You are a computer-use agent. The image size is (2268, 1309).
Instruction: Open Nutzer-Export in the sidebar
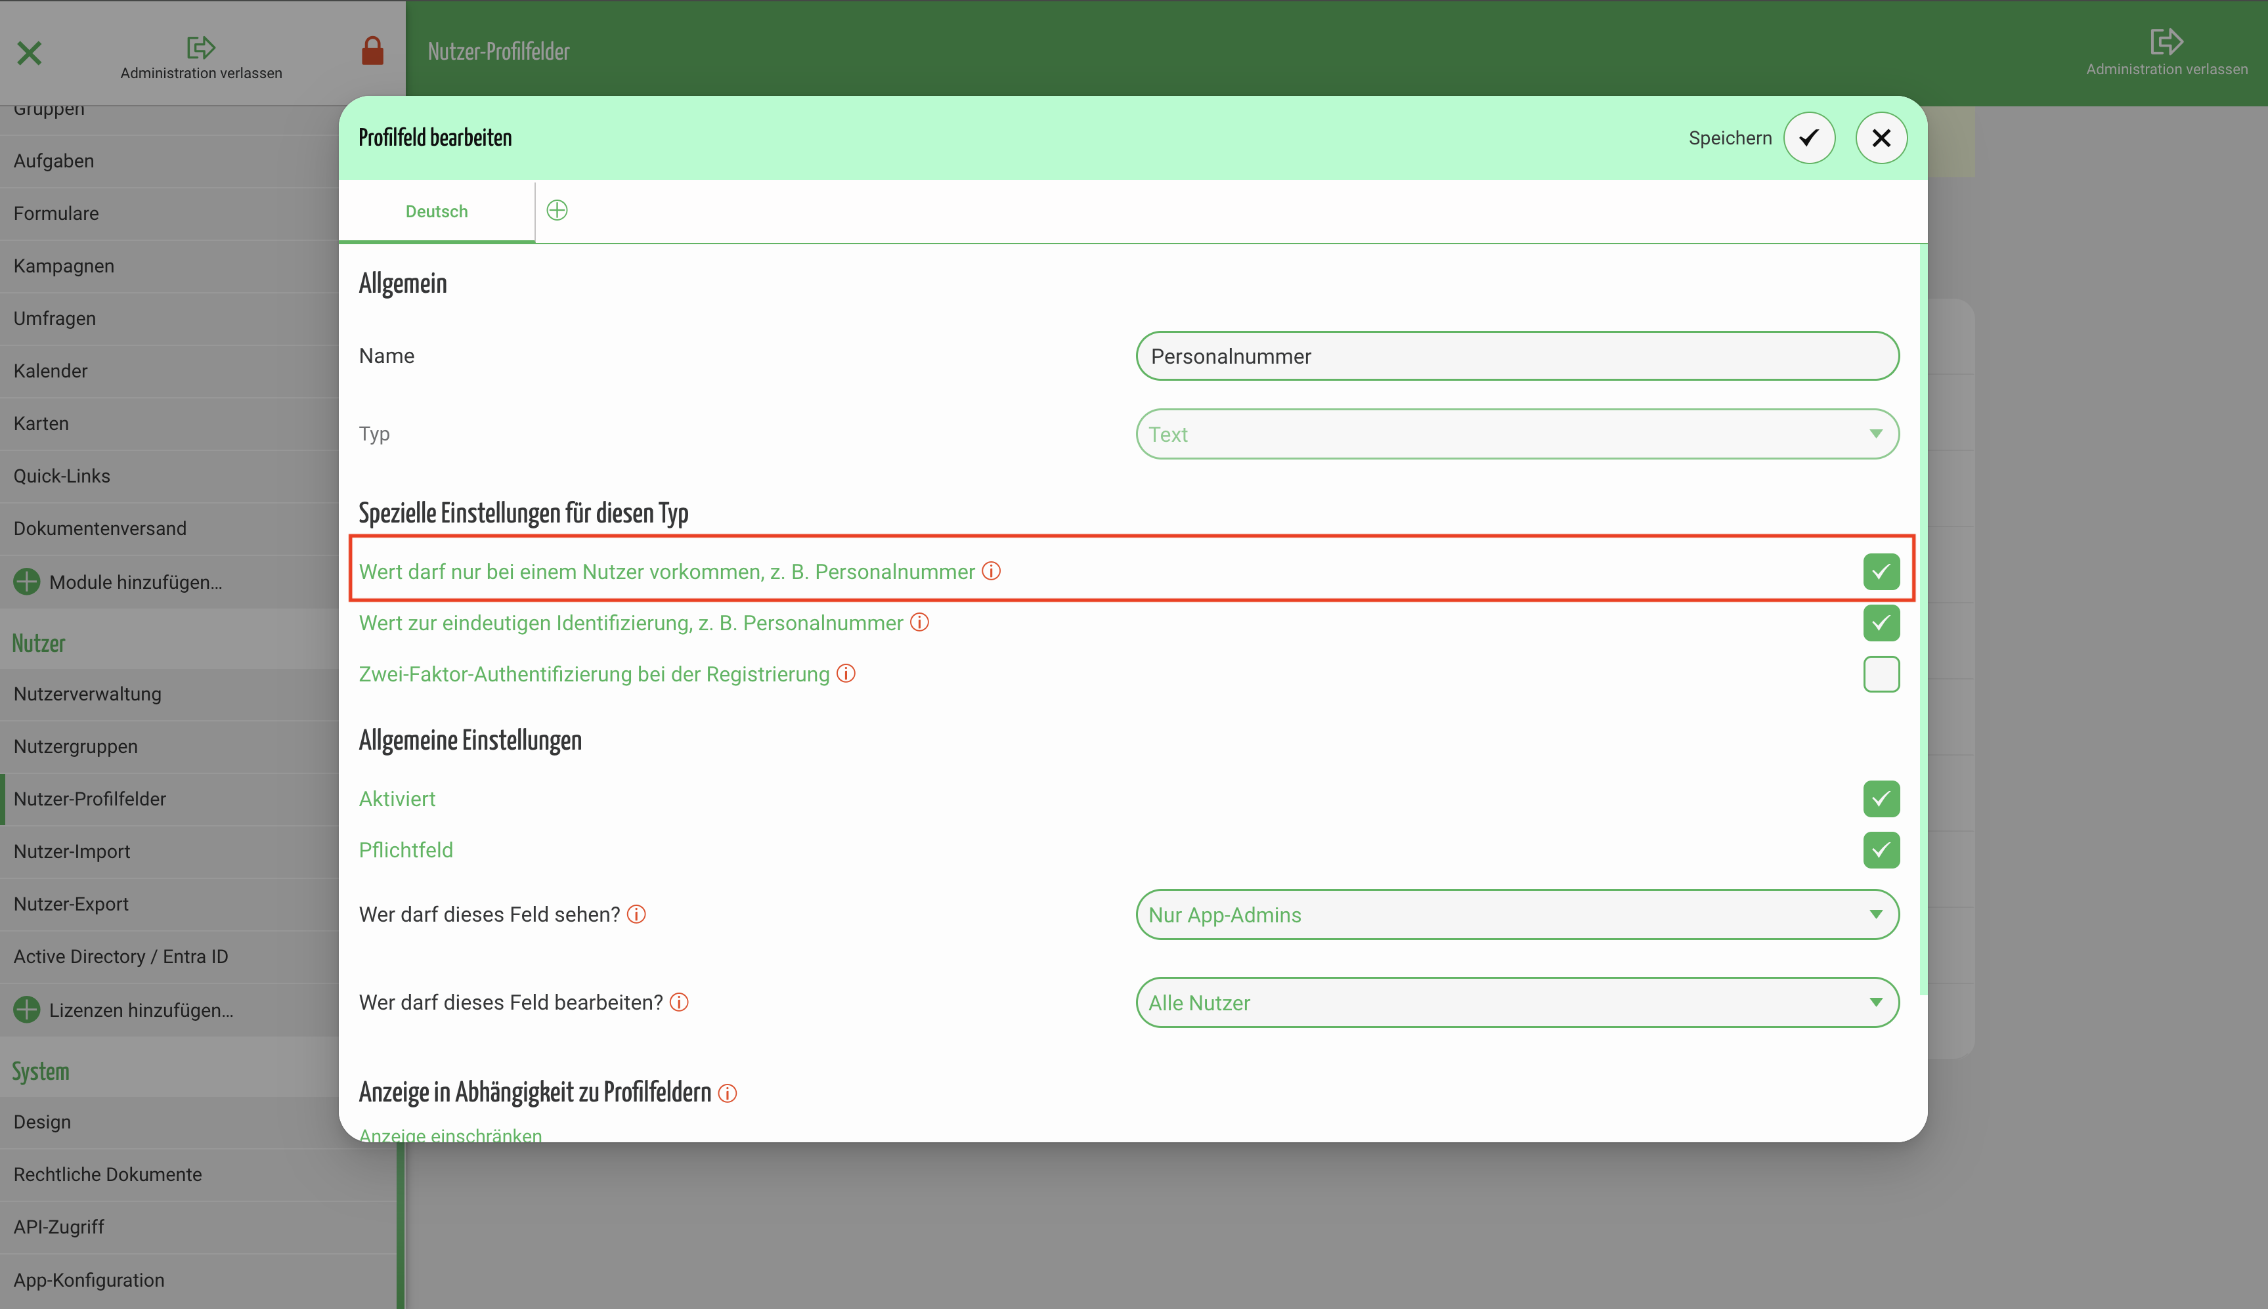tap(169, 903)
